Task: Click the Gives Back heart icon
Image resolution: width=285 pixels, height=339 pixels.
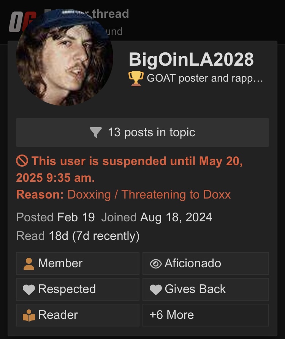Action: point(155,290)
